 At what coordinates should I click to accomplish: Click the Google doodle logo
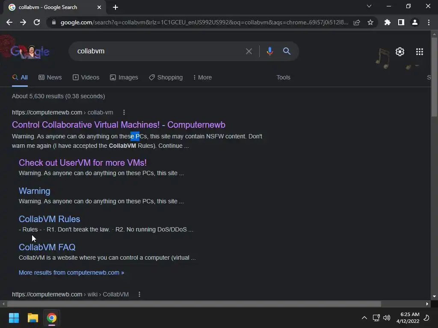click(x=30, y=51)
